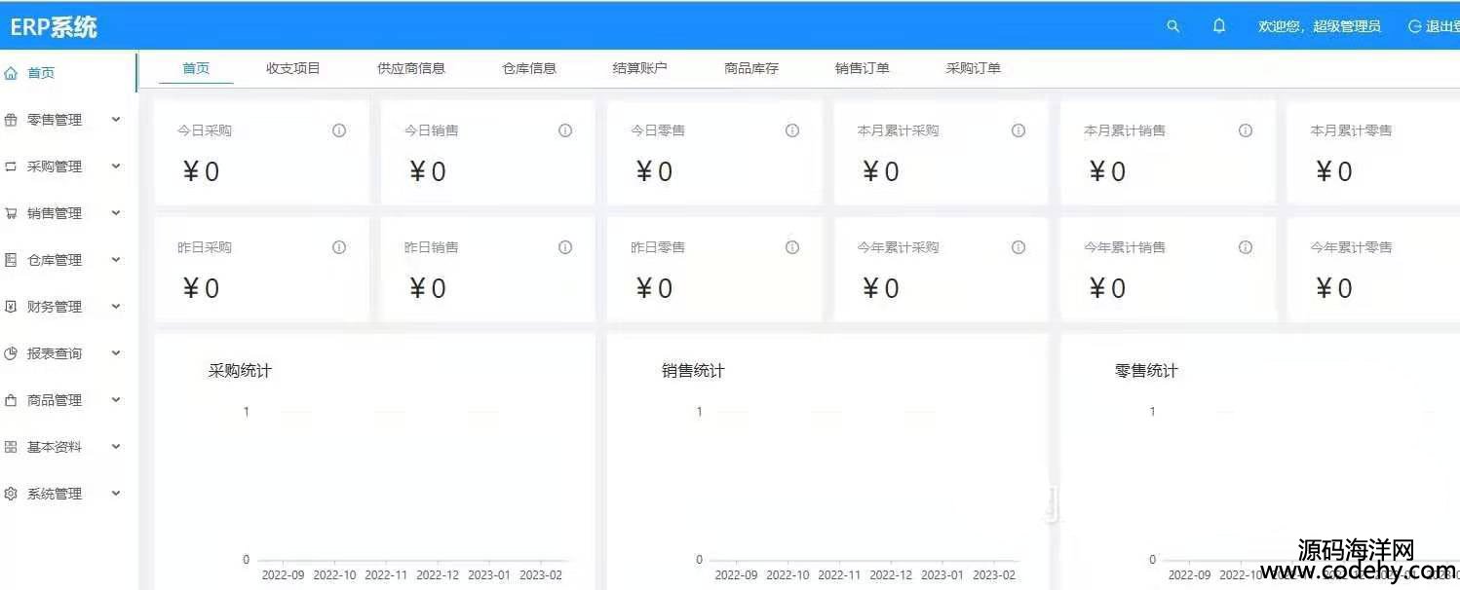Click the 采购统计 chart title
Image resolution: width=1460 pixels, height=590 pixels.
click(x=240, y=371)
